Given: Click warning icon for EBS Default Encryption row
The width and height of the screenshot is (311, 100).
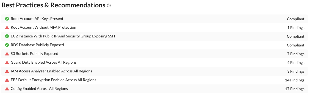Looking at the screenshot, I should point(7,80).
